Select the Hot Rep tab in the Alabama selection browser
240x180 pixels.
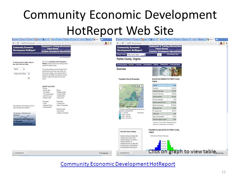click(x=97, y=39)
